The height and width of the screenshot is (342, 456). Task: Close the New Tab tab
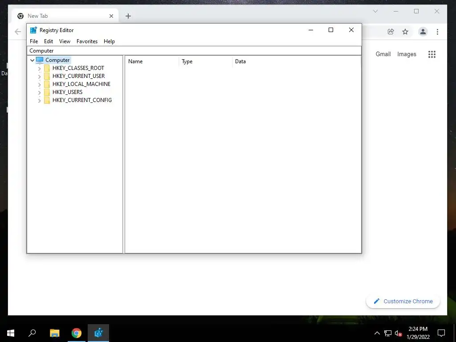[x=111, y=16]
